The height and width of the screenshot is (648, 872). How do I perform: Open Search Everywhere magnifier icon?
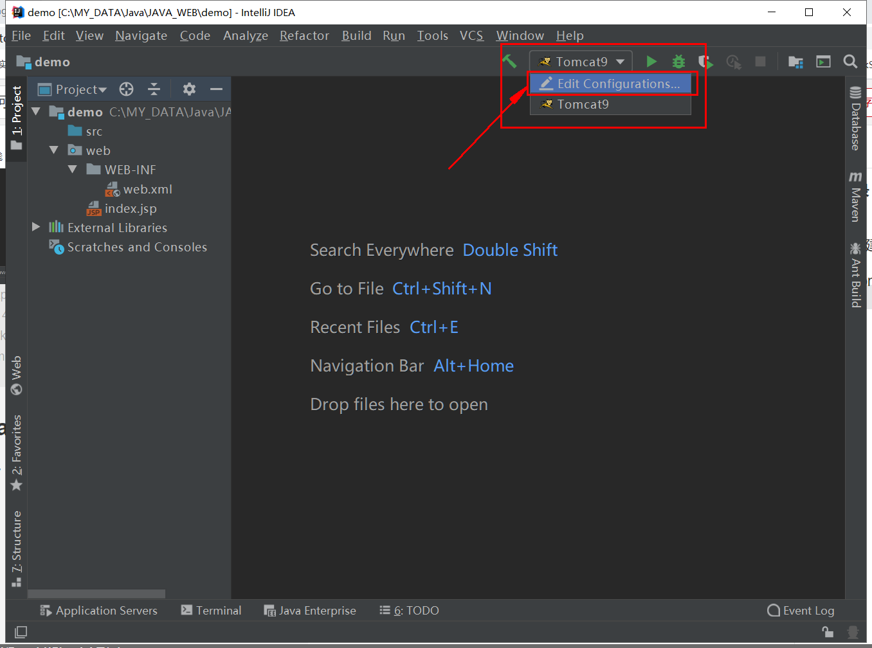tap(850, 62)
